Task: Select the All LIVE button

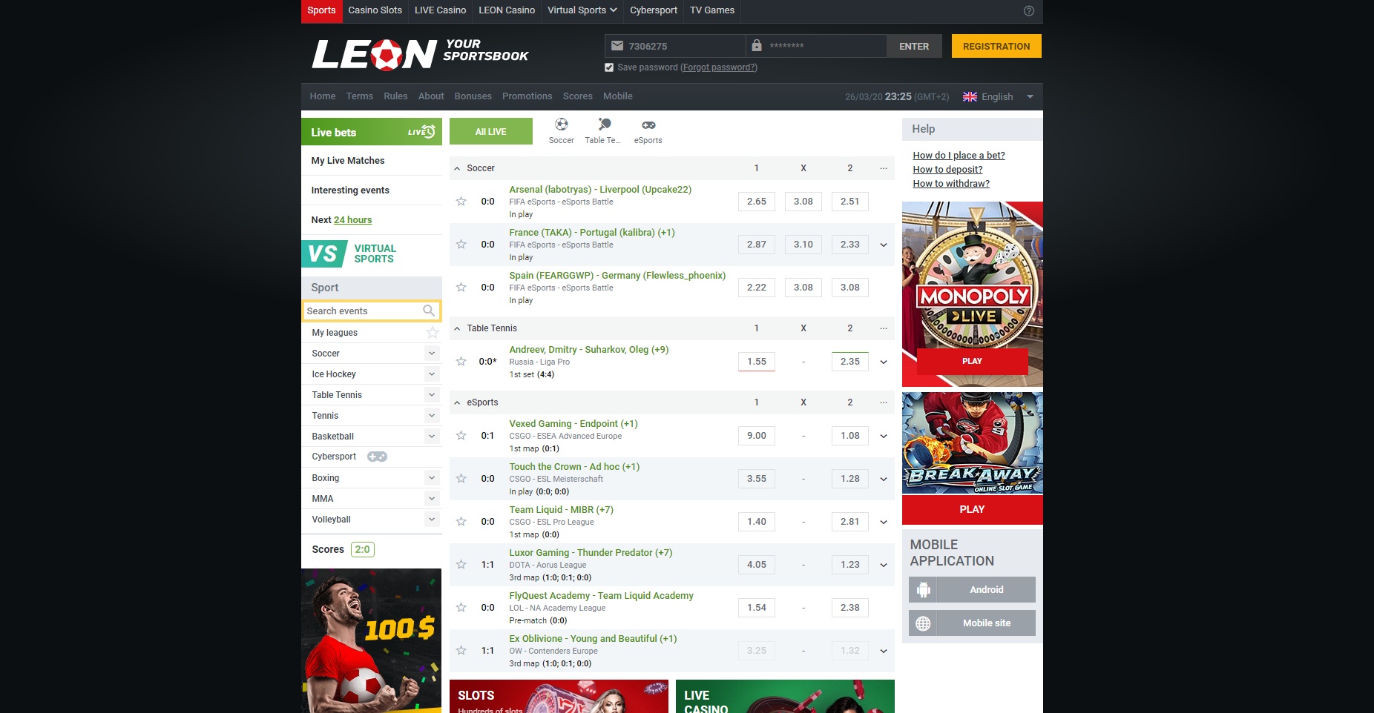Action: [x=491, y=131]
